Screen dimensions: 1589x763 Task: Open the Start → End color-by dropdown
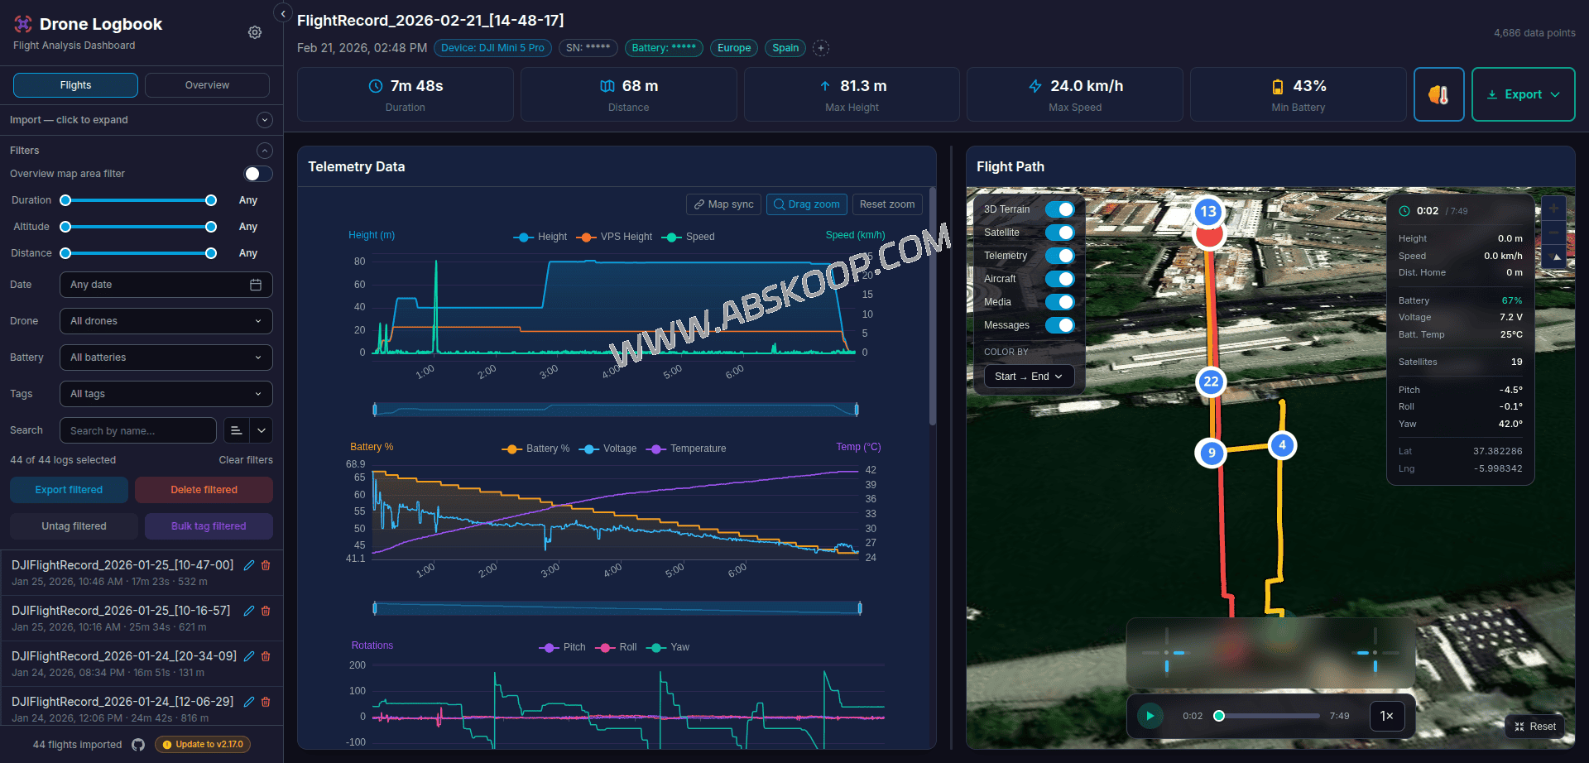coord(1028,376)
